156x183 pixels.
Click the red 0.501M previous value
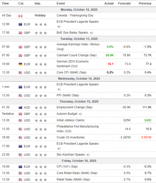point(146,137)
